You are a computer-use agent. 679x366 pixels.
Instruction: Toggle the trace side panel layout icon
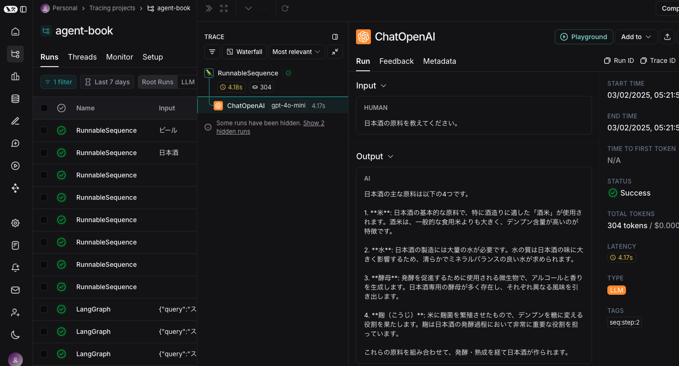click(335, 37)
